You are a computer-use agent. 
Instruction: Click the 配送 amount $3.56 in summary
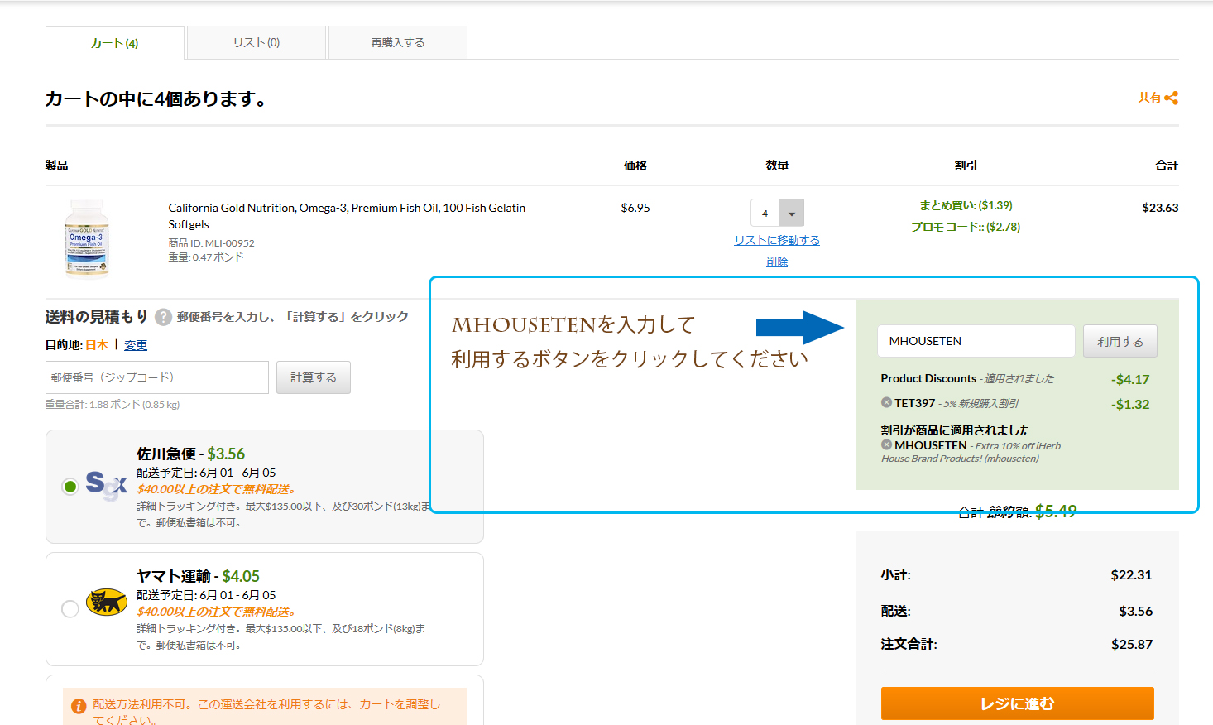point(1135,612)
